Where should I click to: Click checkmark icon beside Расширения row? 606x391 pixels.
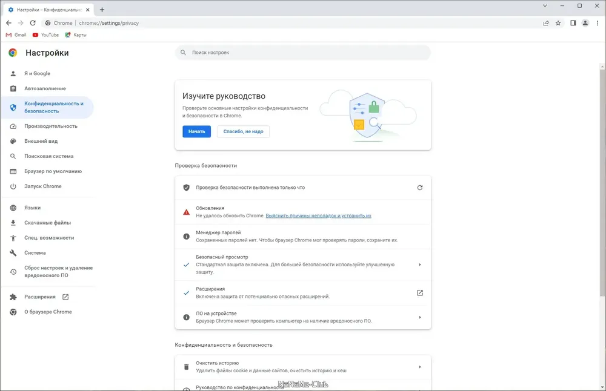pos(186,293)
